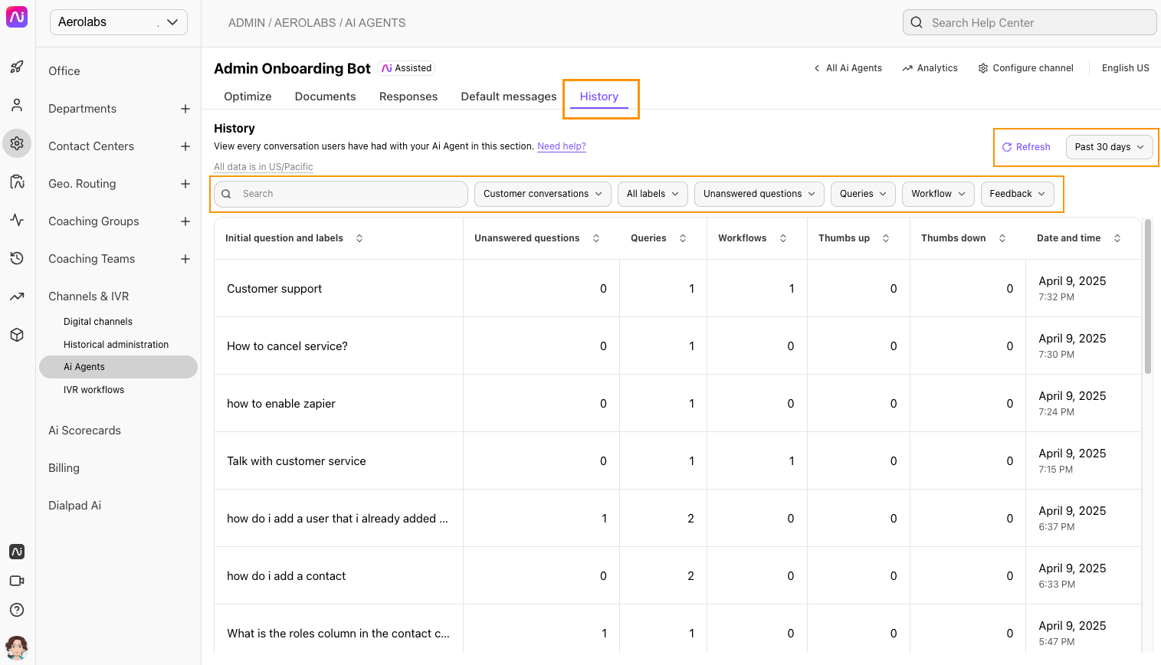This screenshot has height=665, width=1161.
Task: Open Ai Scorecards in the admin menu
Action: coord(84,431)
